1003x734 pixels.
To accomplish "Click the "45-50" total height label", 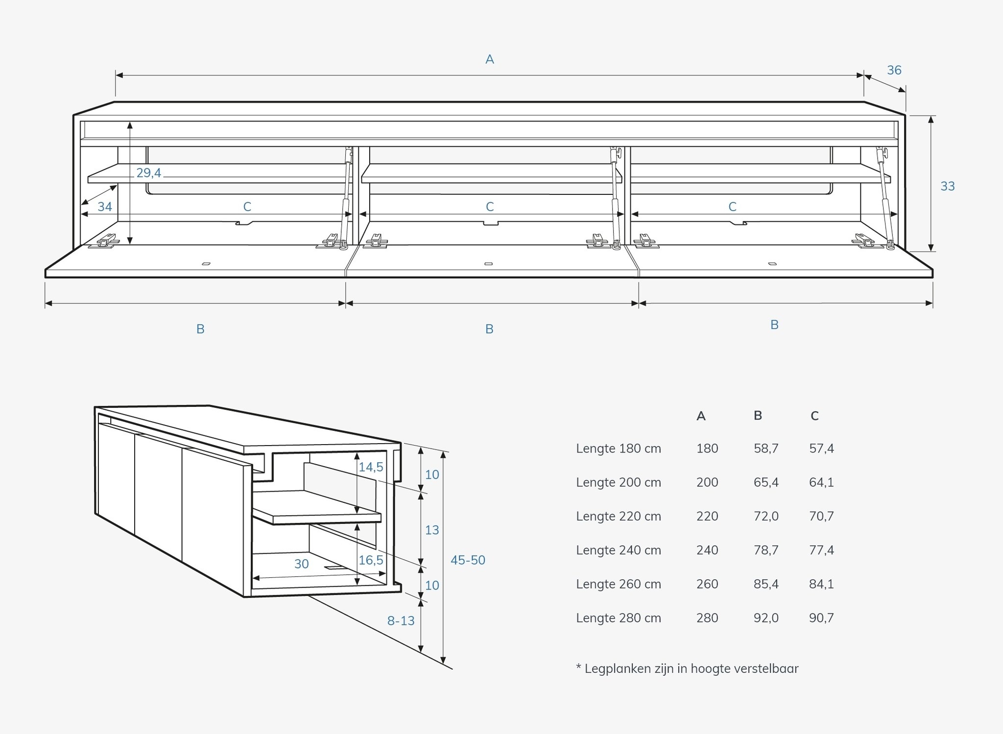I will (x=468, y=560).
